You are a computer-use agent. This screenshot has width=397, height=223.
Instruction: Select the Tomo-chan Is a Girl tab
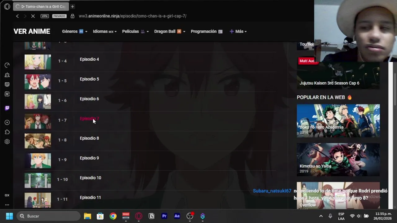[x=40, y=7]
